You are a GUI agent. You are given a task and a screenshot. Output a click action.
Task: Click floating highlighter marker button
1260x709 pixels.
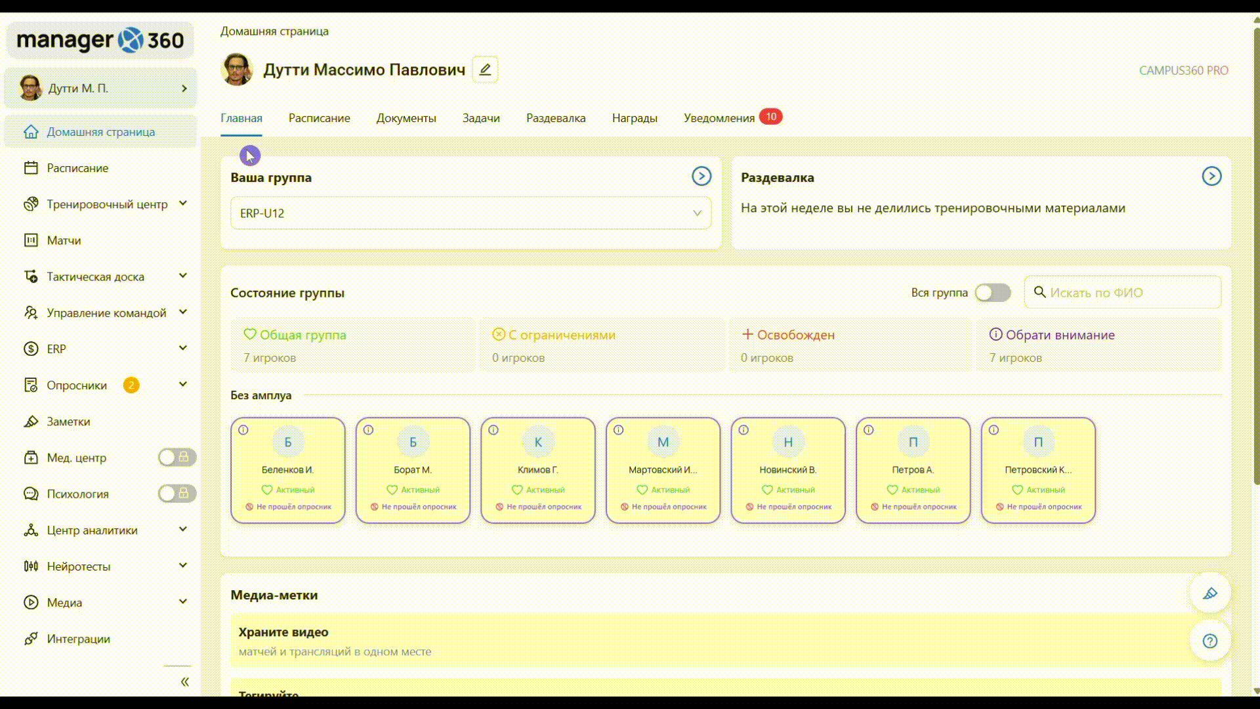tap(1209, 593)
